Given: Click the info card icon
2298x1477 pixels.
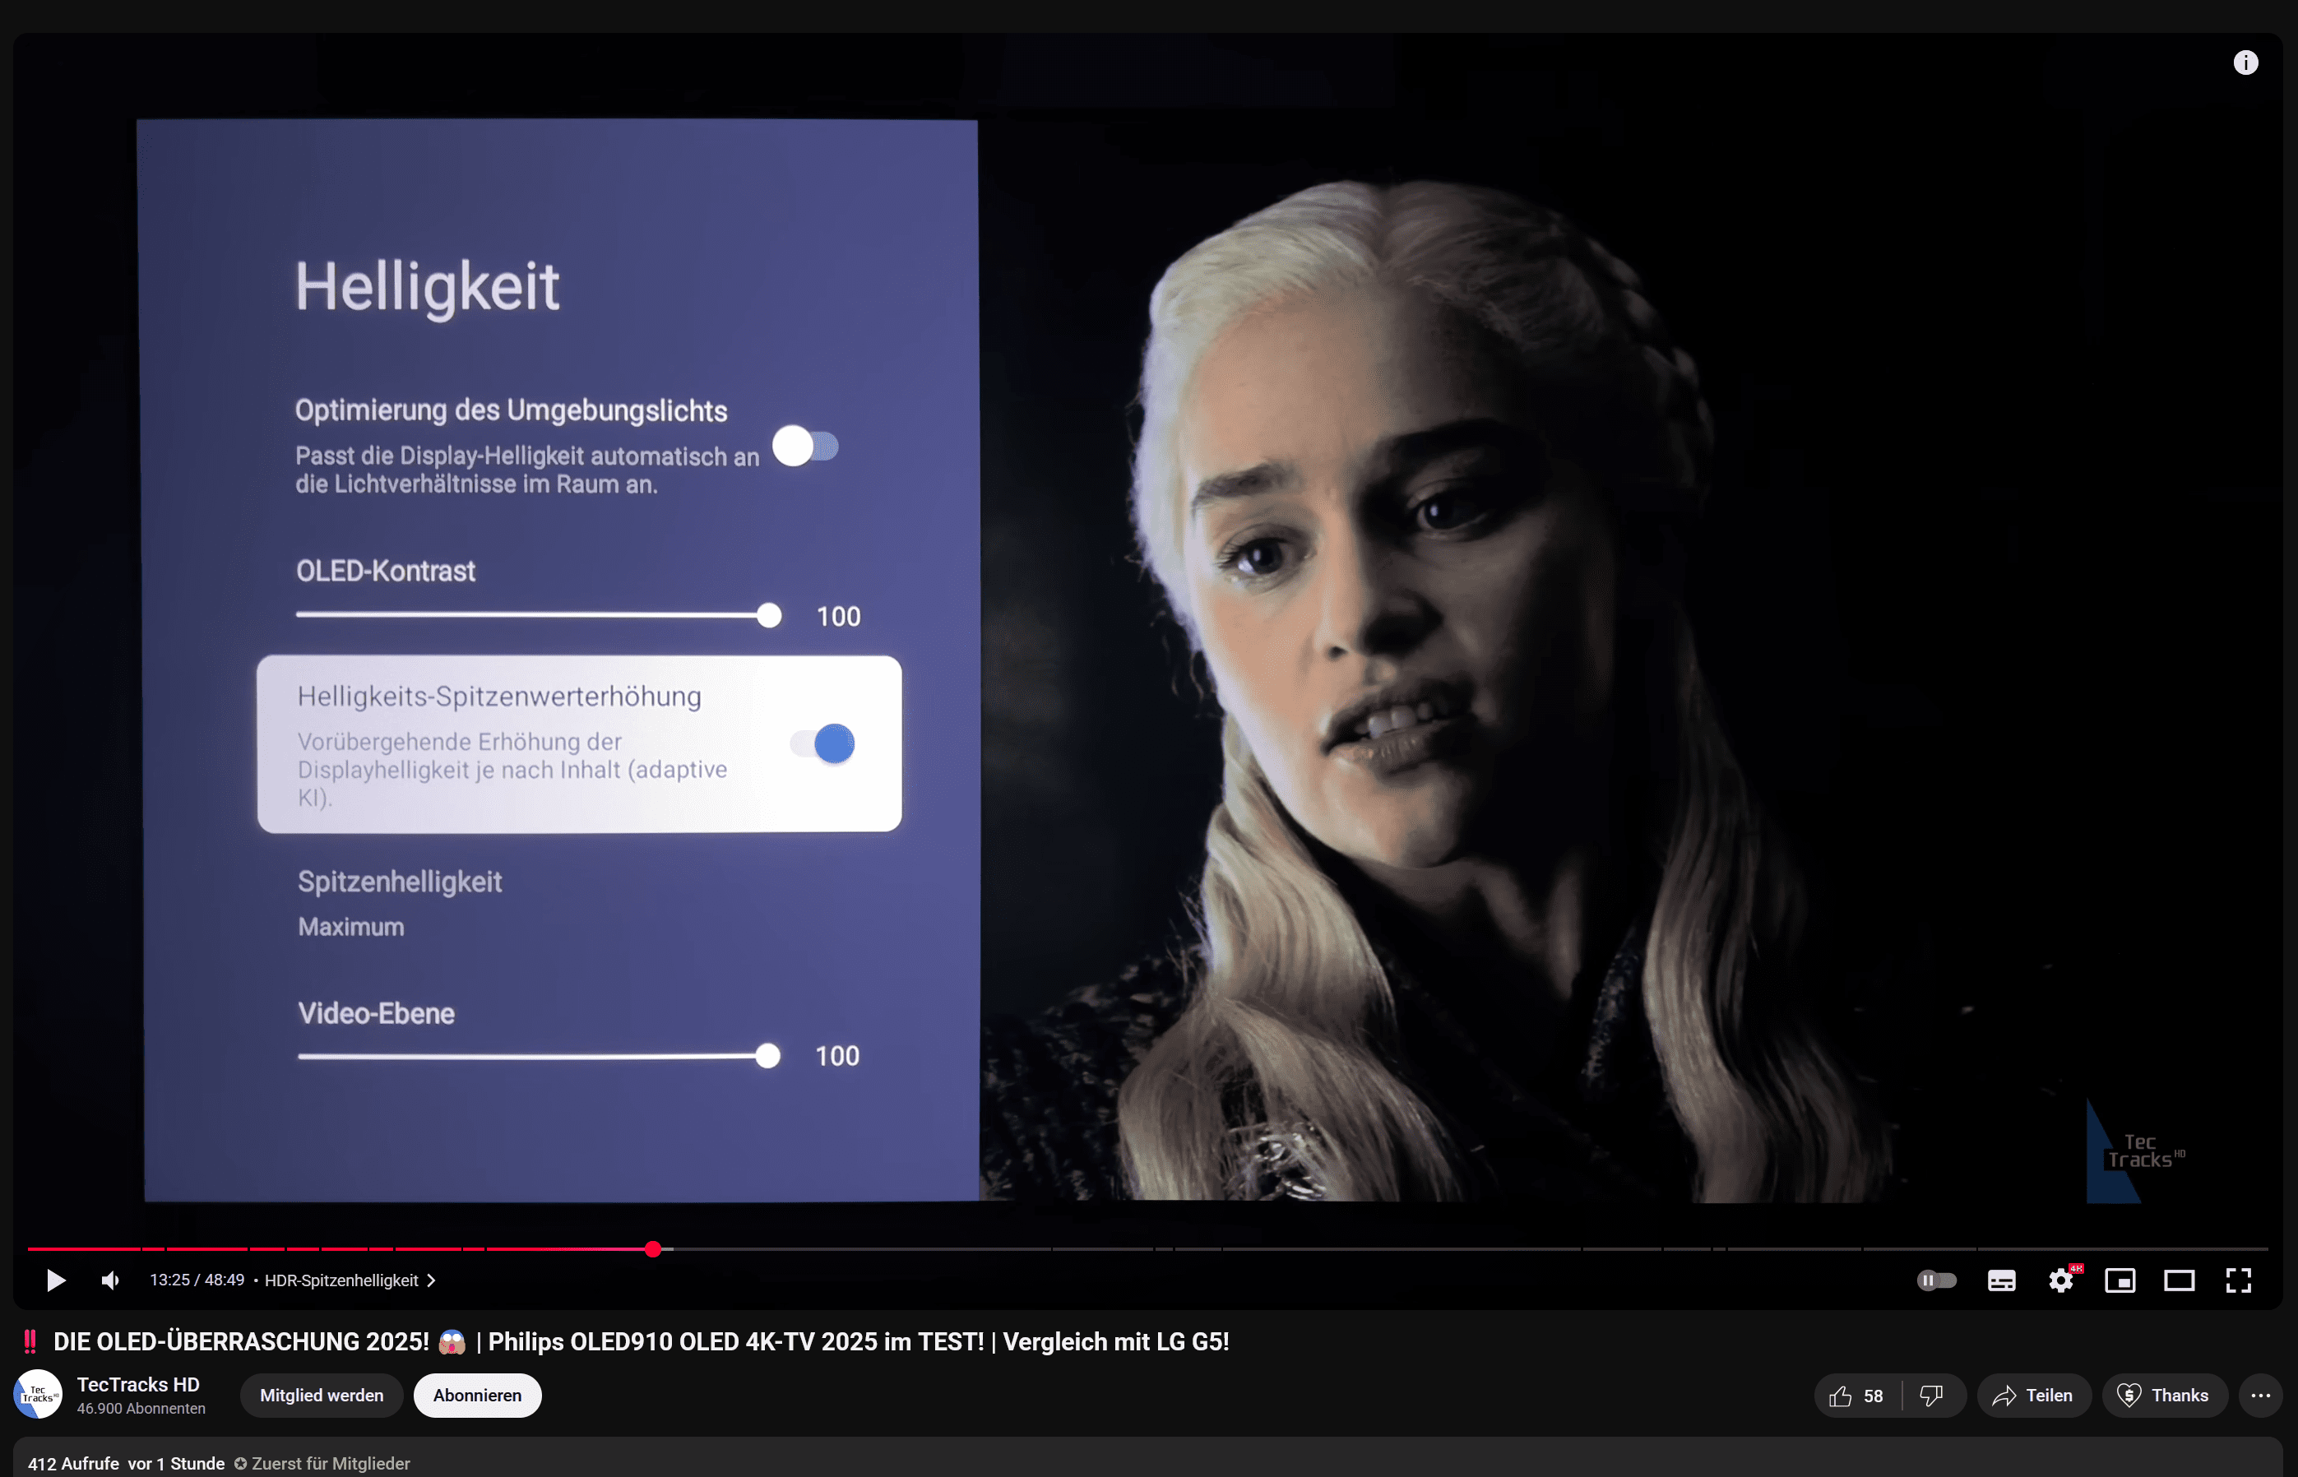Looking at the screenshot, I should [2245, 63].
